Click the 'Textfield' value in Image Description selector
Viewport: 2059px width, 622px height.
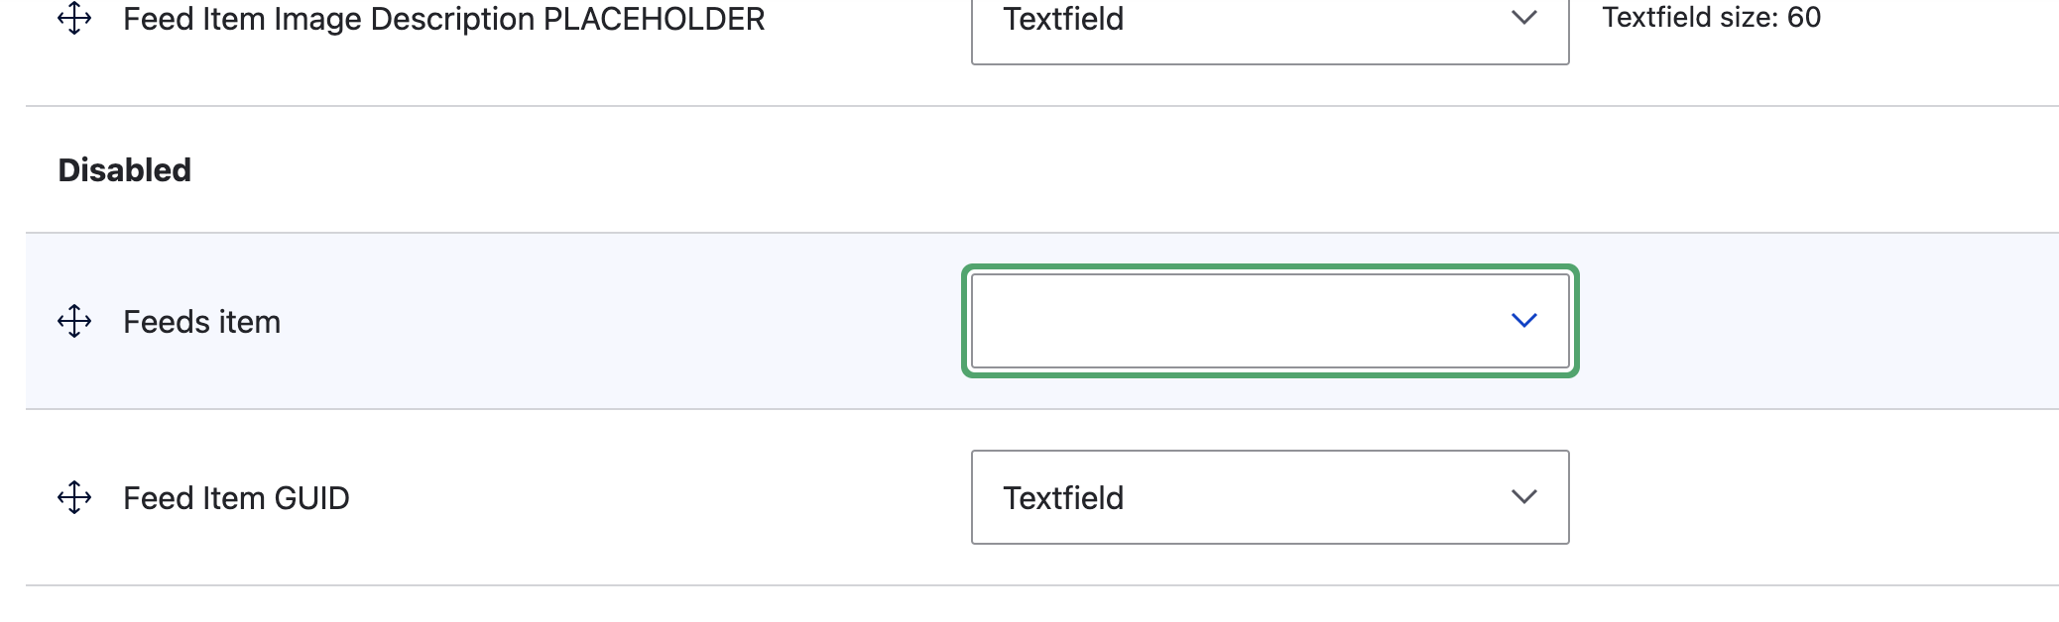(x=1063, y=19)
